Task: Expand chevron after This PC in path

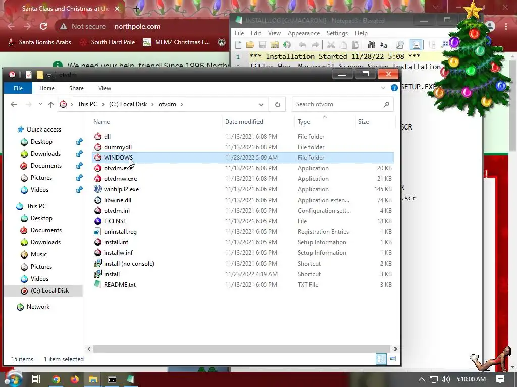Action: (103, 104)
